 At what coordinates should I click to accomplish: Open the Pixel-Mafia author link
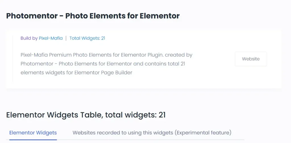(x=51, y=38)
